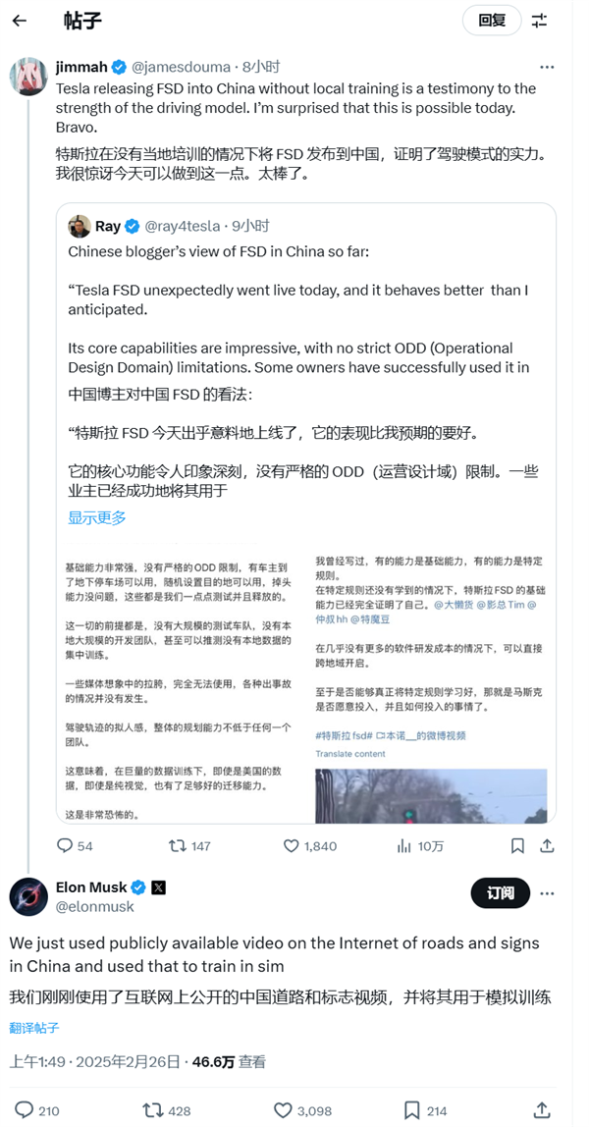This screenshot has width=589, height=1127.
Task: Open reply sorting filter icon
Action: point(540,21)
